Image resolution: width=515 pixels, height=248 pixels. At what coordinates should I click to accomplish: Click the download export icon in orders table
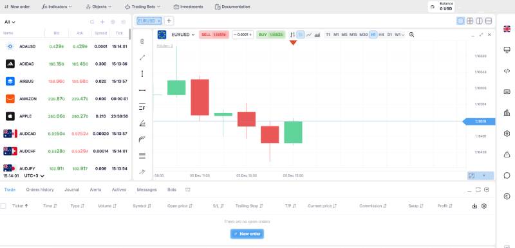point(474,206)
